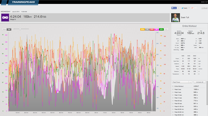Click the Email share button
This screenshot has width=208, height=116.
coord(204,8)
